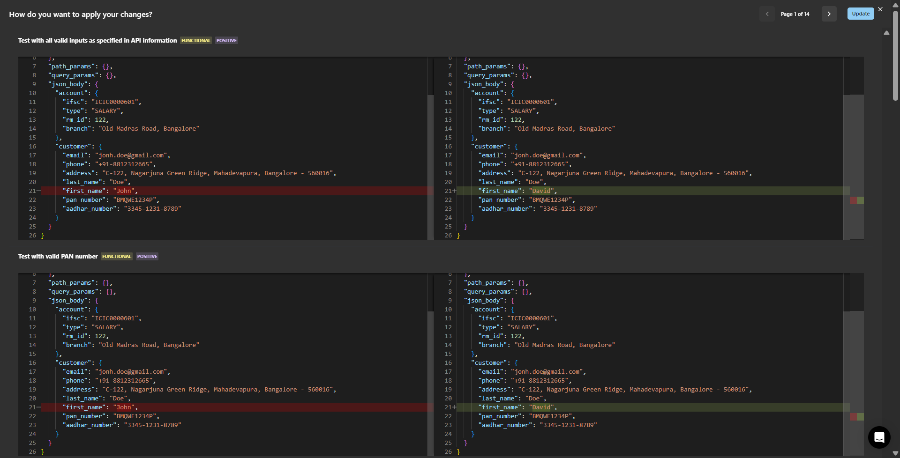
Task: Click the page scroll-down arrow
Action: click(895, 453)
